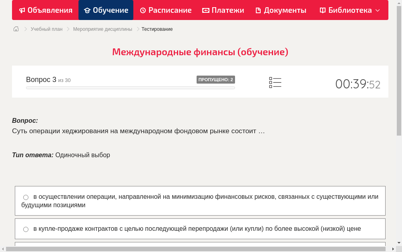The width and height of the screenshot is (402, 252).
Task: Expand the Библиотека dropdown menu
Action: pos(350,10)
